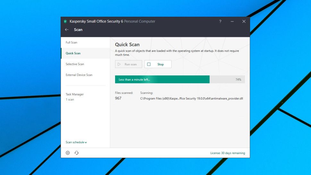Viewport: 311px width, 175px height.
Task: Open Selective Scan section
Action: (x=86, y=64)
